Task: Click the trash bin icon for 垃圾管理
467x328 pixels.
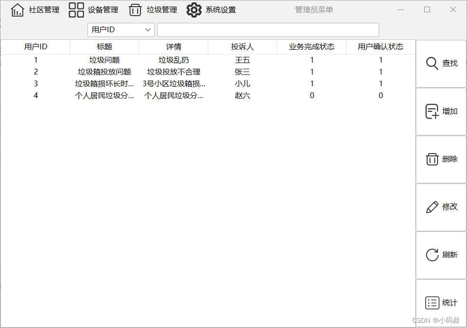Action: pyautogui.click(x=135, y=10)
